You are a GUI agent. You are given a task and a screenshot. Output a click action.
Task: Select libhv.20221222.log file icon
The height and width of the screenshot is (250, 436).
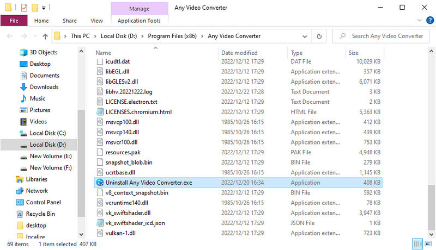[x=100, y=92]
